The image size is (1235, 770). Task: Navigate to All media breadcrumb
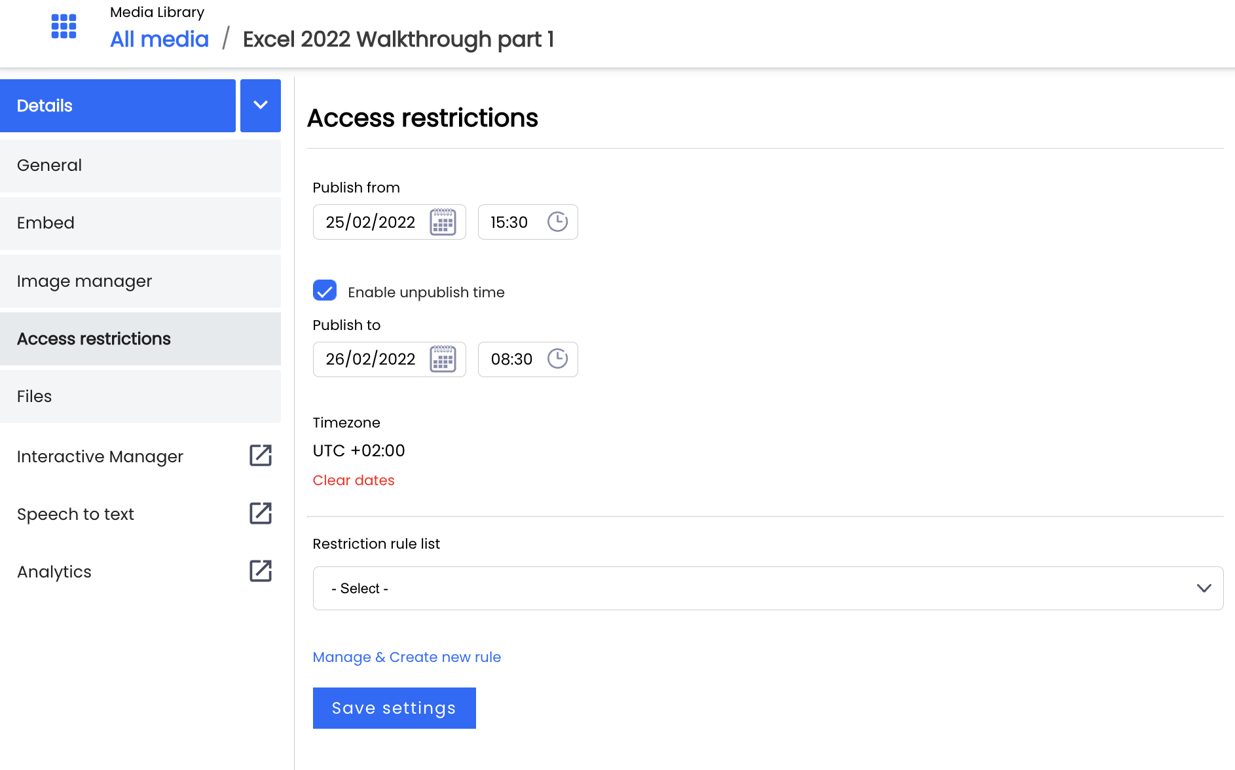(159, 39)
